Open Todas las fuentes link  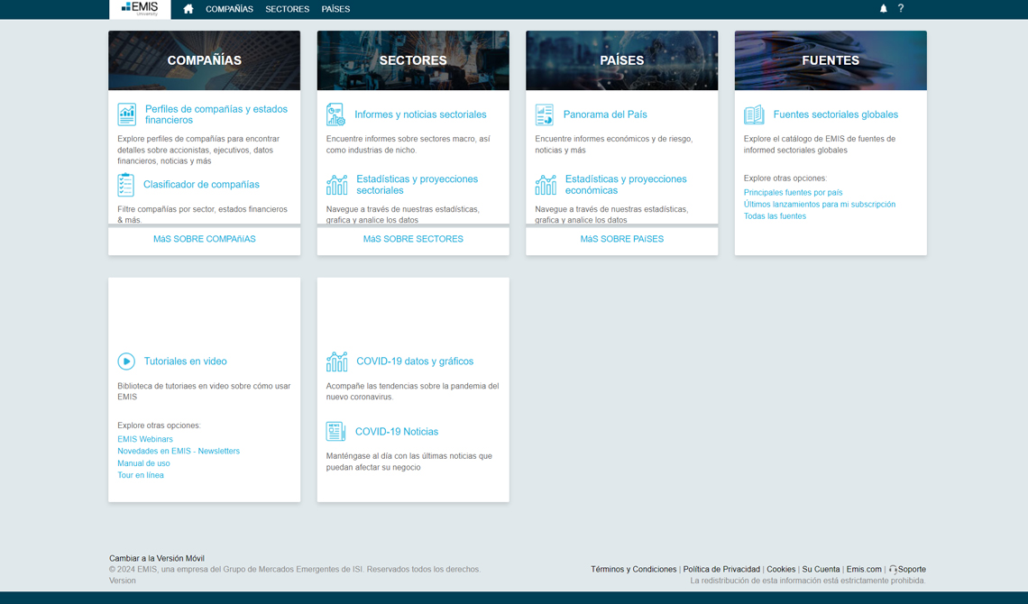click(x=775, y=216)
